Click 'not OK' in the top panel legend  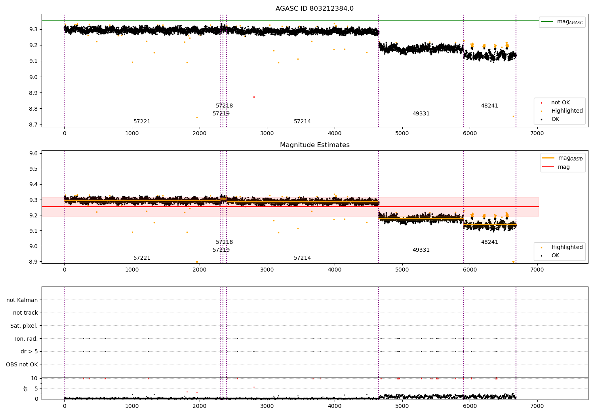560,102
